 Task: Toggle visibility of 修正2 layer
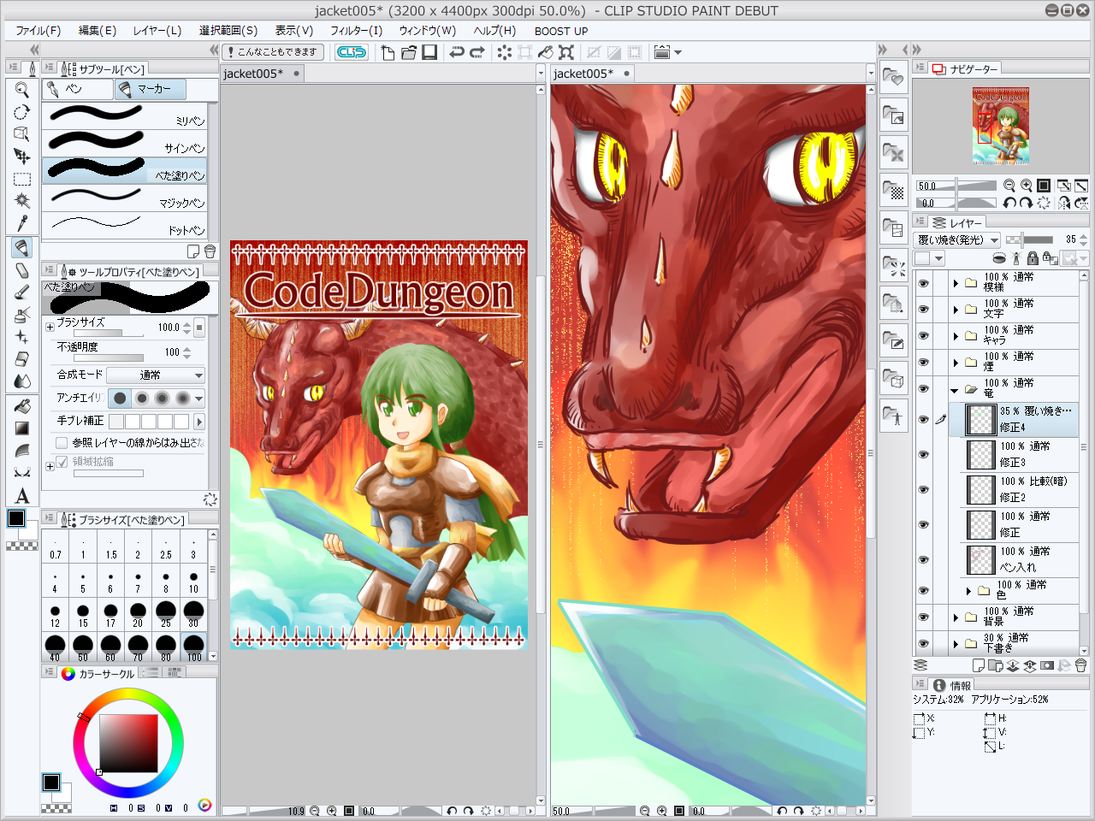pos(923,489)
